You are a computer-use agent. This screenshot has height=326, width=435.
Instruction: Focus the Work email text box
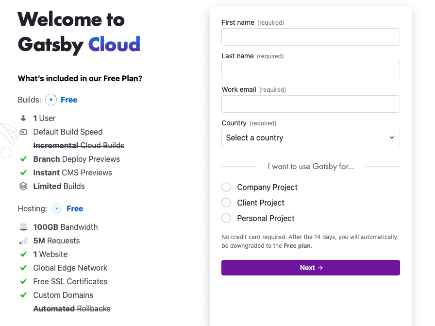click(310, 104)
